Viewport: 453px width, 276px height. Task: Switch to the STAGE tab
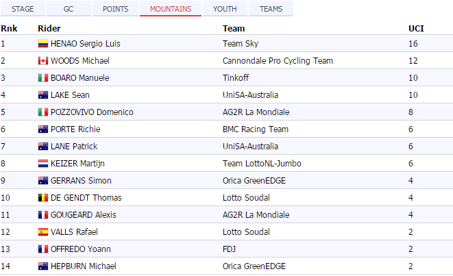[x=23, y=9]
